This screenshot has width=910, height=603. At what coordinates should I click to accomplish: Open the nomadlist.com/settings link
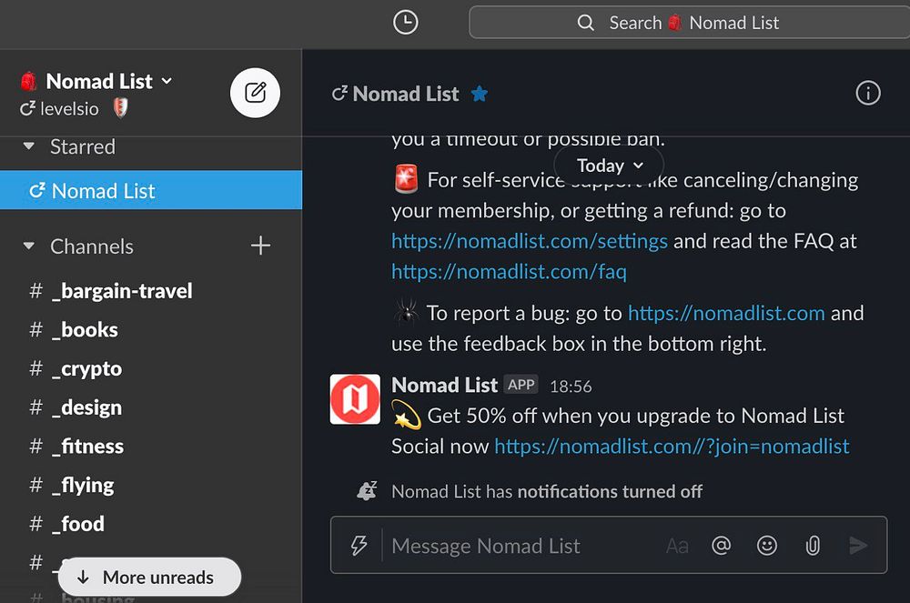[530, 241]
